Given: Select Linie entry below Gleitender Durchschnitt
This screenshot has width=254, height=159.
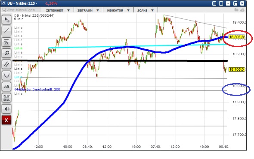Looking at the screenshot, I should tap(19, 93).
